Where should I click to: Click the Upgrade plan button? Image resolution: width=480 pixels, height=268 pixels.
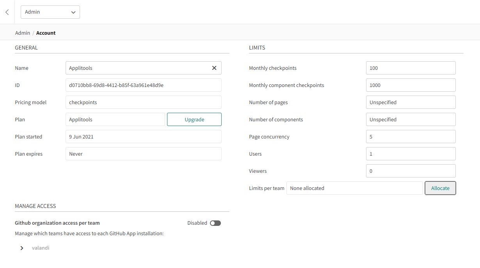(194, 119)
